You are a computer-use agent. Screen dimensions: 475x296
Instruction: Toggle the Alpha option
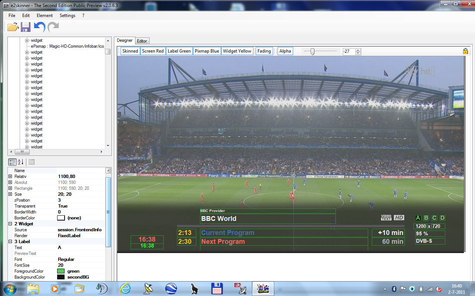[x=285, y=51]
